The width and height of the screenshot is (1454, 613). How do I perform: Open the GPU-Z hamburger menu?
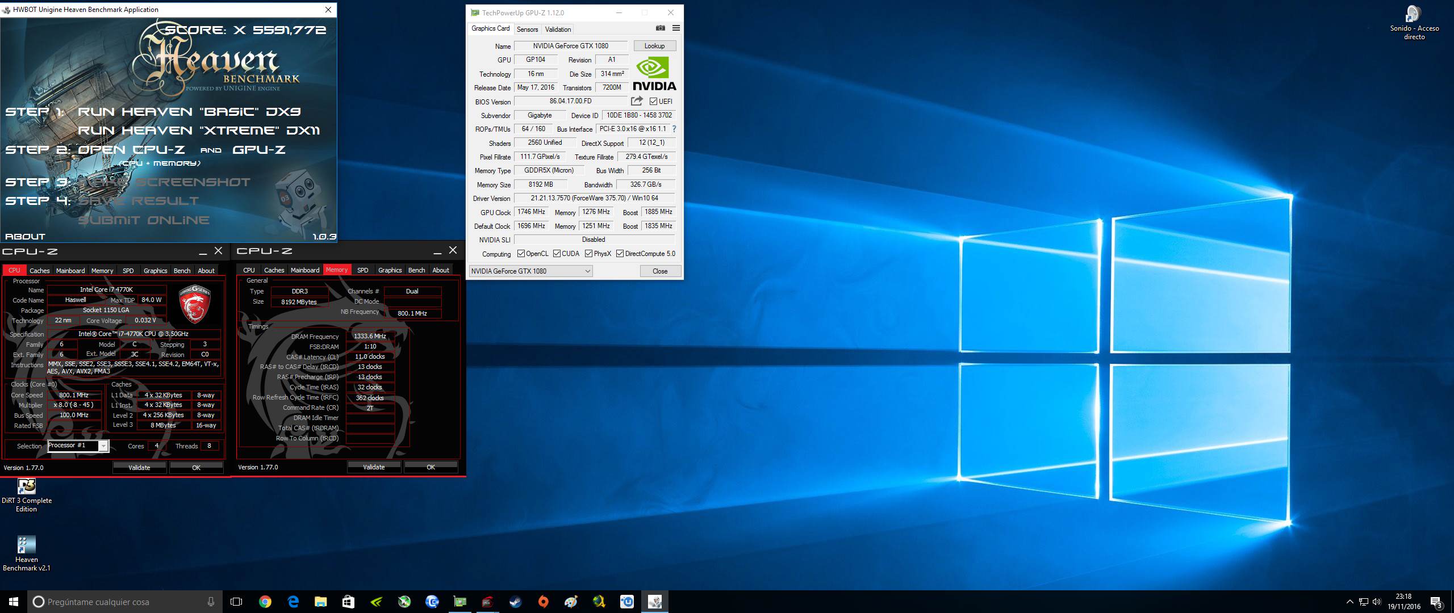(676, 28)
